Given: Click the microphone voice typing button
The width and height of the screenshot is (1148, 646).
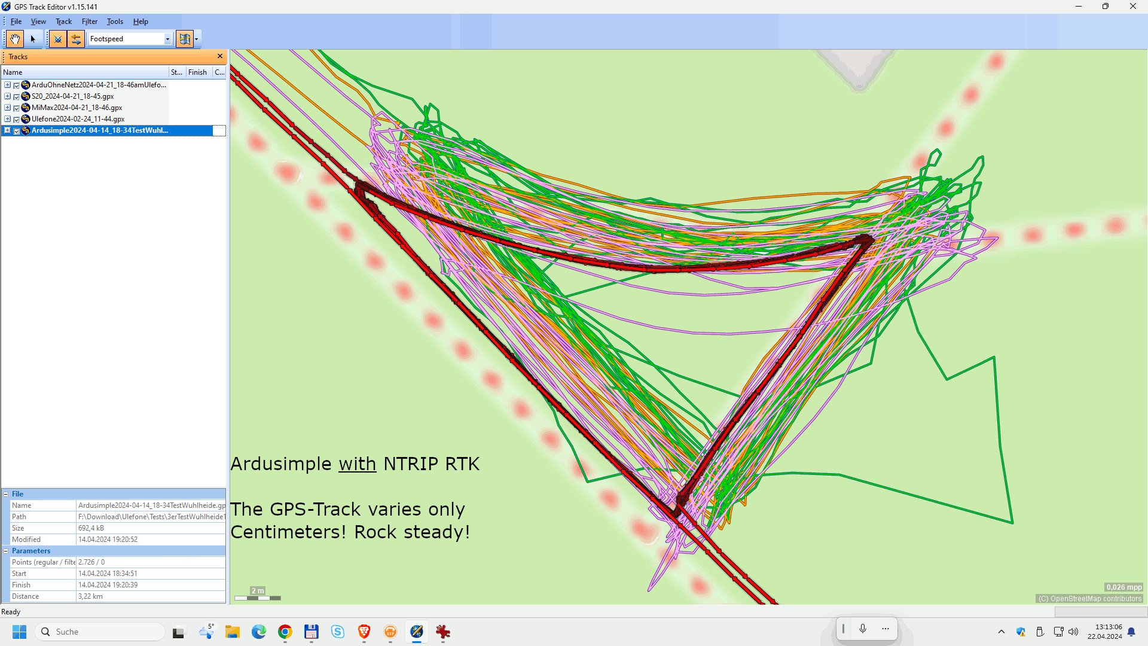Looking at the screenshot, I should click(863, 628).
